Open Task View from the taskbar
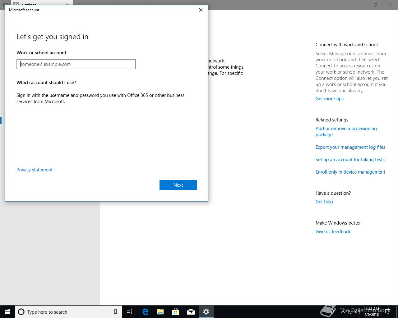398x318 pixels. pos(129,312)
